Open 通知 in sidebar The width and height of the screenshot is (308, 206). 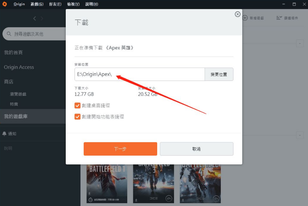tap(12, 134)
